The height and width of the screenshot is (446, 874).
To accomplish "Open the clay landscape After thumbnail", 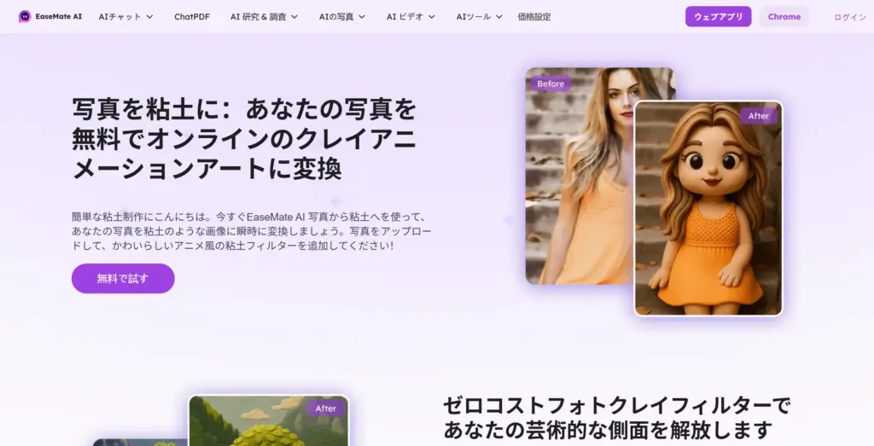I will 269,421.
